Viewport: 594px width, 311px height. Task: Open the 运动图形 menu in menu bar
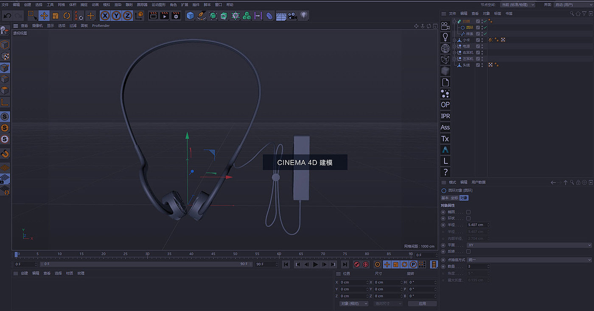point(158,5)
